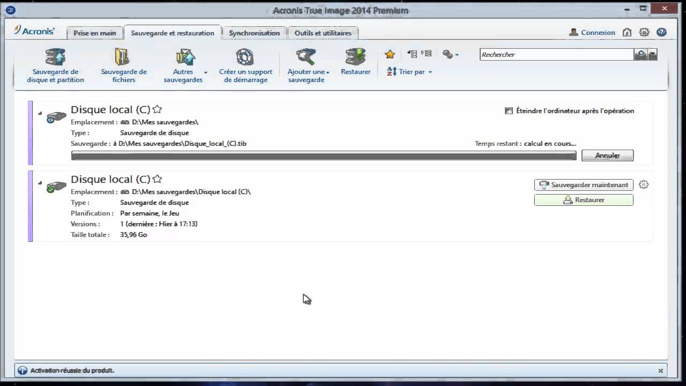Select Sauvegarde et restauration tab

(172, 33)
